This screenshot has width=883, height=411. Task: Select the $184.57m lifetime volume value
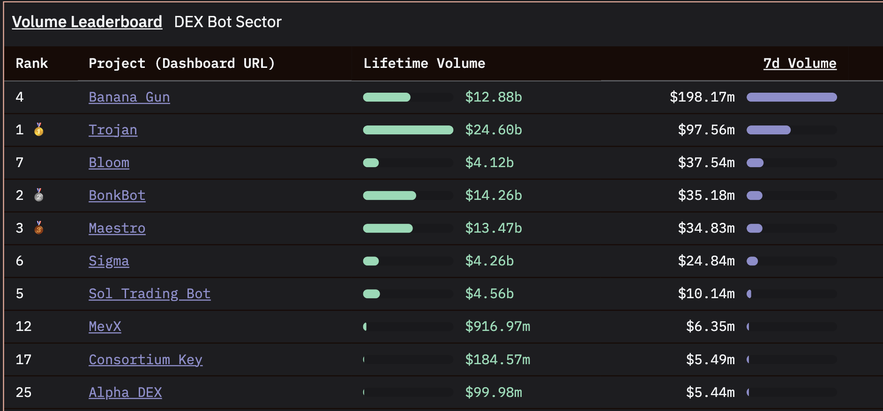pyautogui.click(x=498, y=360)
